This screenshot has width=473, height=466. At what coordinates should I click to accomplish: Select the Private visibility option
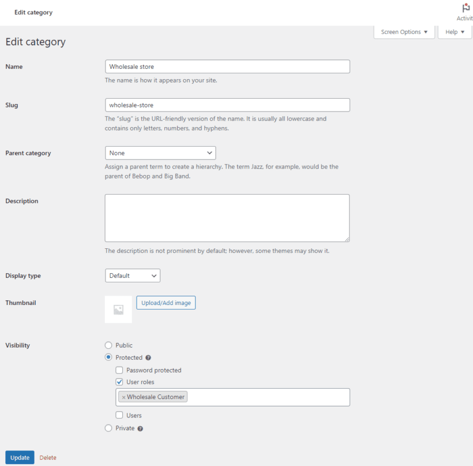click(x=108, y=428)
